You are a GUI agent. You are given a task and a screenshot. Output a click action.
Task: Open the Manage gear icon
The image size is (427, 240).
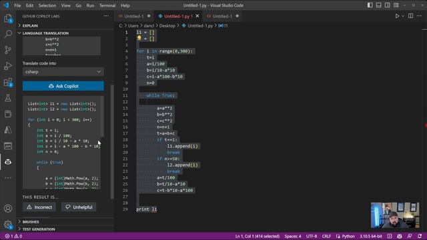(8, 225)
